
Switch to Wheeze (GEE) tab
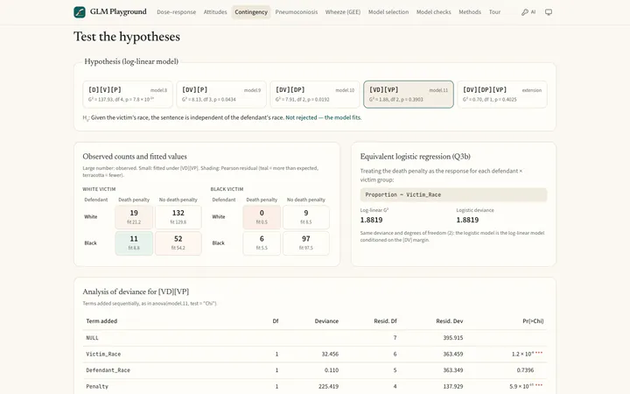343,12
